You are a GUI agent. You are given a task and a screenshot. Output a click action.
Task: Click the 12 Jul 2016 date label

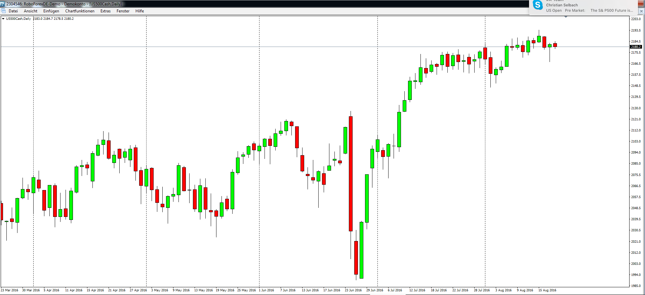coord(417,290)
